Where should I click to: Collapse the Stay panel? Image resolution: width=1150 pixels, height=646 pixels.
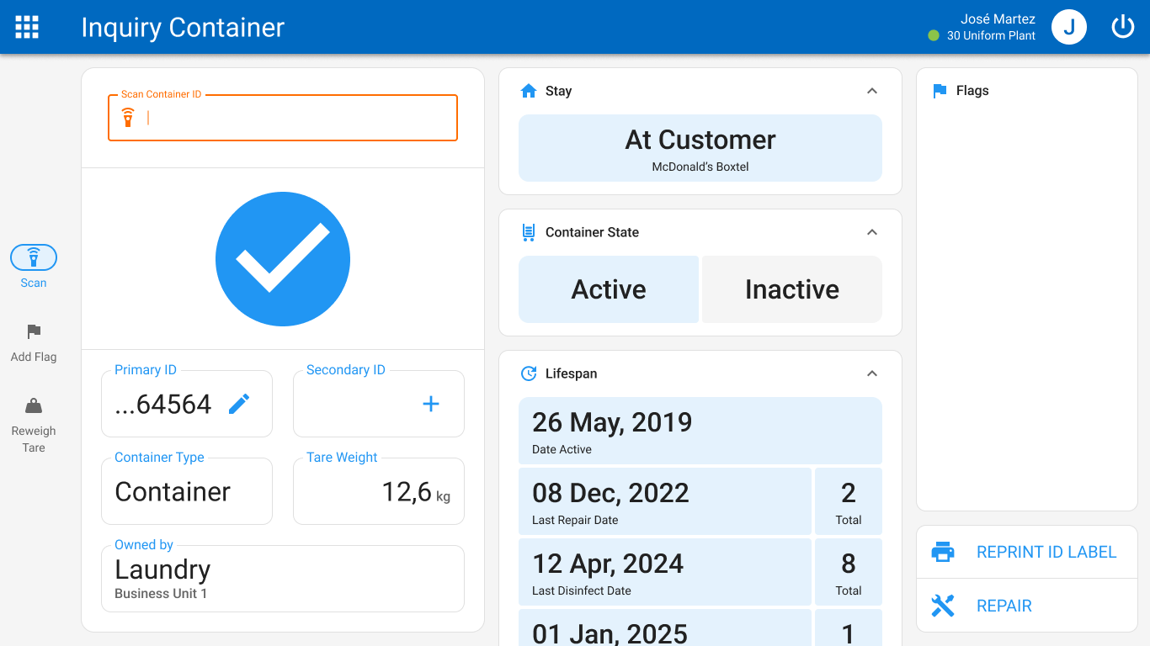[x=872, y=91]
